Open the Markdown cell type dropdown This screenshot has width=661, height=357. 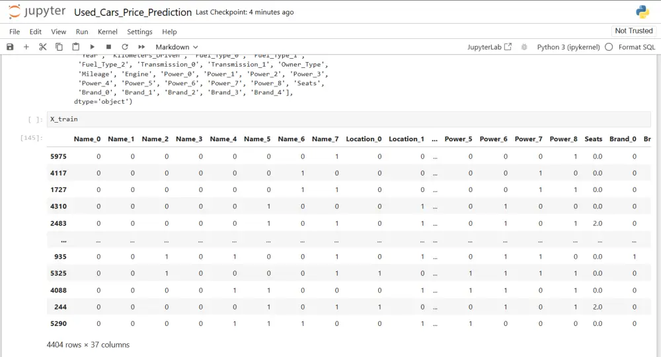pyautogui.click(x=176, y=47)
